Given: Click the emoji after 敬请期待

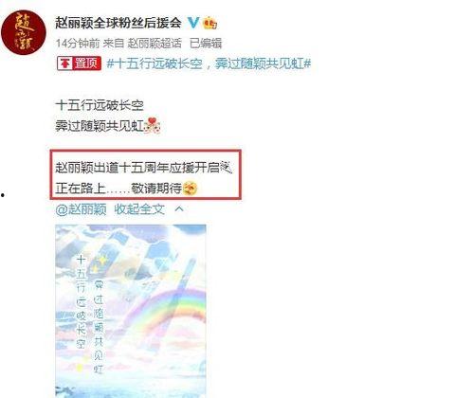Looking at the screenshot, I should coord(190,189).
